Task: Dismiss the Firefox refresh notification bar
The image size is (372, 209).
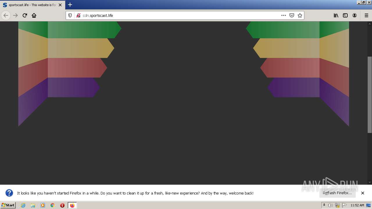Action: [363, 193]
